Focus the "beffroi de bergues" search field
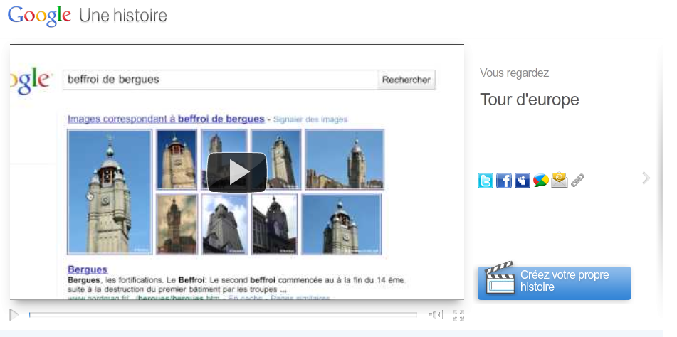This screenshot has height=337, width=677. (x=221, y=80)
